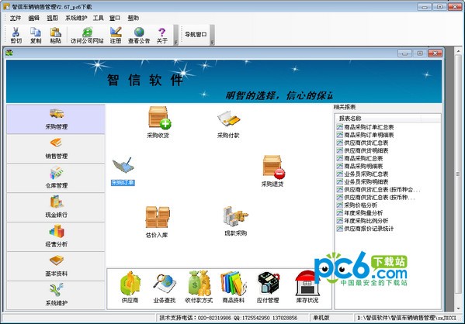The width and height of the screenshot is (465, 324).
Task: Click the 粘贴 (paste) toolbar icon
Action: [55, 35]
